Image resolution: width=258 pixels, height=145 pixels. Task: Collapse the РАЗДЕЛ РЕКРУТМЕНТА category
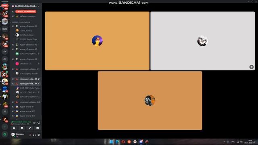pos(21,22)
